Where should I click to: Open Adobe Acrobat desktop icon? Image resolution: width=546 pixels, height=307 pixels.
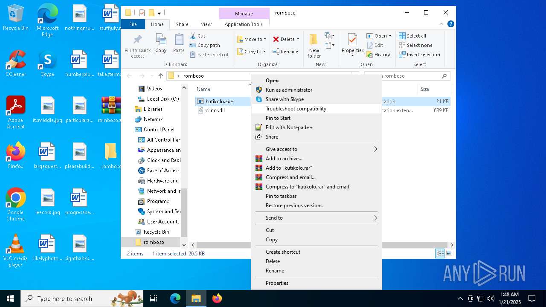pos(16,113)
